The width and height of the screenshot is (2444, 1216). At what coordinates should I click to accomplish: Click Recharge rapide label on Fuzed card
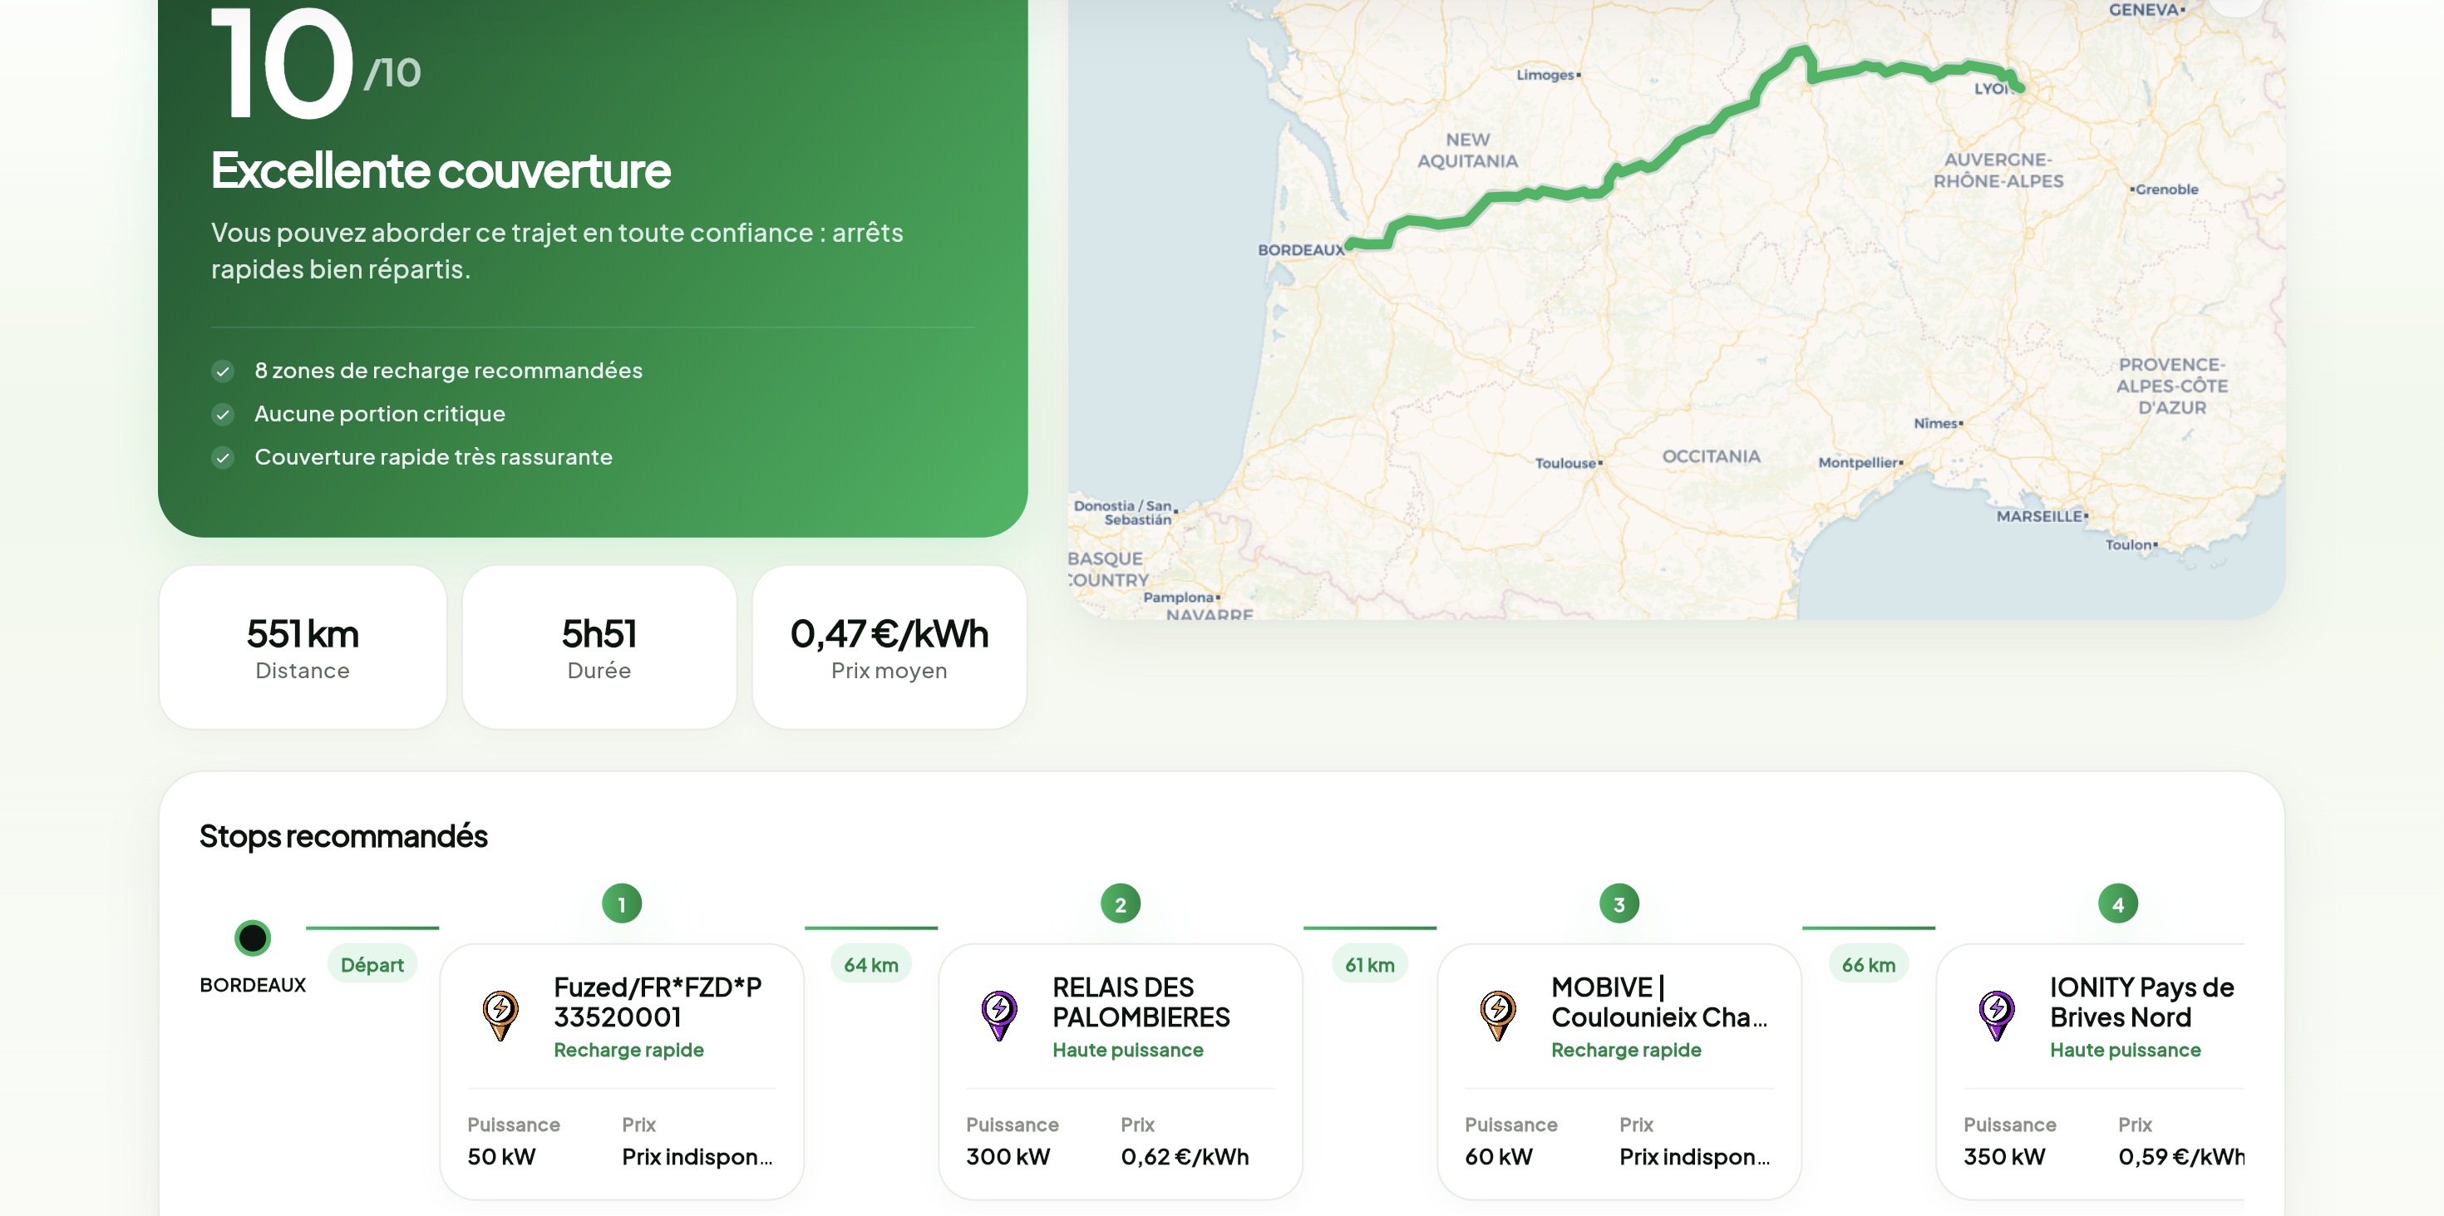(628, 1050)
